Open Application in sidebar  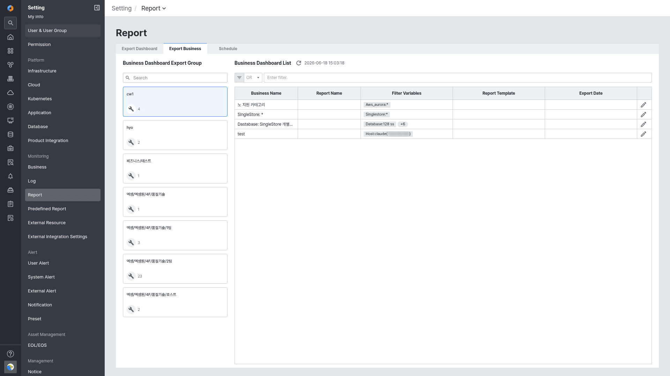pyautogui.click(x=63, y=113)
